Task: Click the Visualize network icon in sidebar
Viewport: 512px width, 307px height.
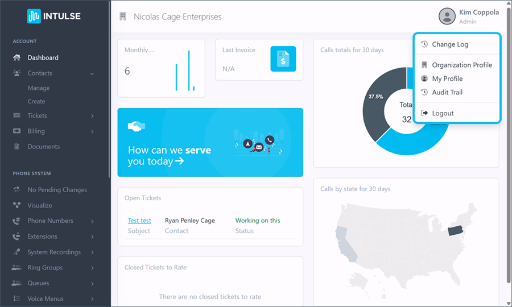Action: pos(16,205)
